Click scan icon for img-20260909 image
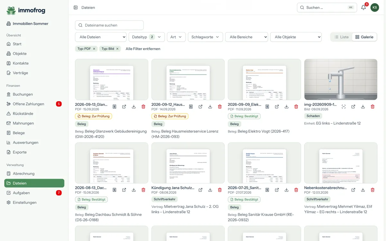Image resolution: width=386 pixels, height=241 pixels. pyautogui.click(x=344, y=107)
